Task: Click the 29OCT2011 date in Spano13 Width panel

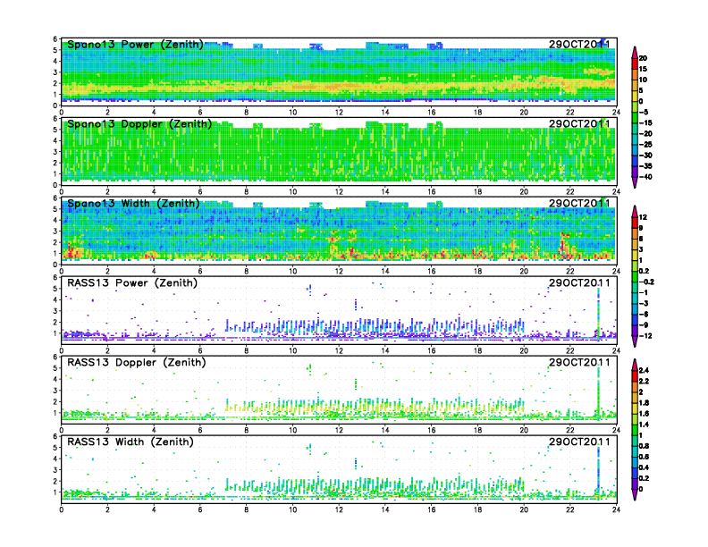Action: click(579, 203)
